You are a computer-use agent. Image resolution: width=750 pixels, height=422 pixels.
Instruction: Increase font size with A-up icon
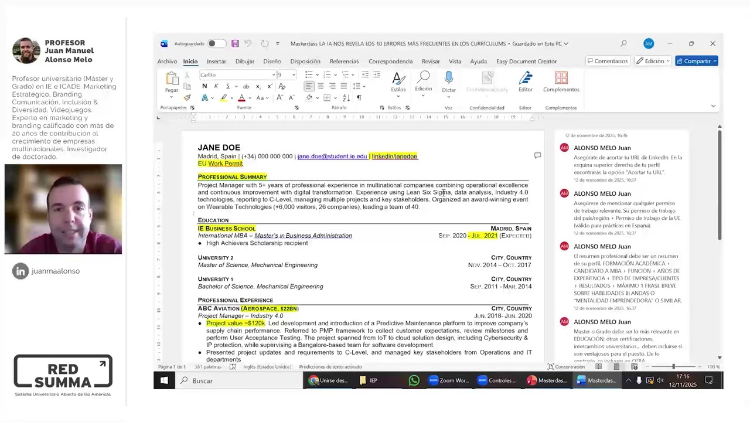pyautogui.click(x=279, y=98)
